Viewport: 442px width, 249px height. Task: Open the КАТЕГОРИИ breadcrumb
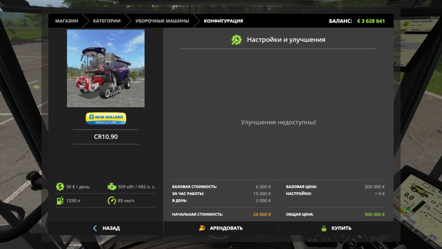[107, 21]
